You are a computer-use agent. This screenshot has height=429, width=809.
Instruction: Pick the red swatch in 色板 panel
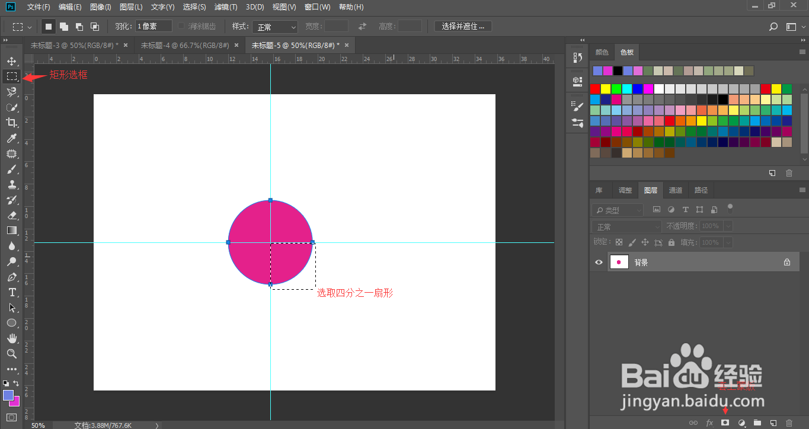(x=594, y=89)
